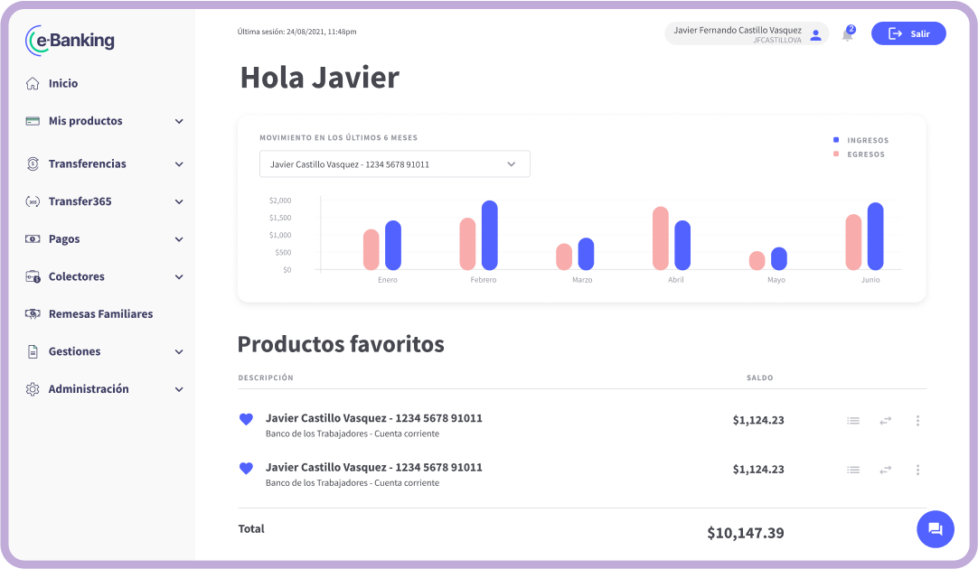This screenshot has height=569, width=978.
Task: Open Remesas Familiares from sidebar
Action: 99,314
